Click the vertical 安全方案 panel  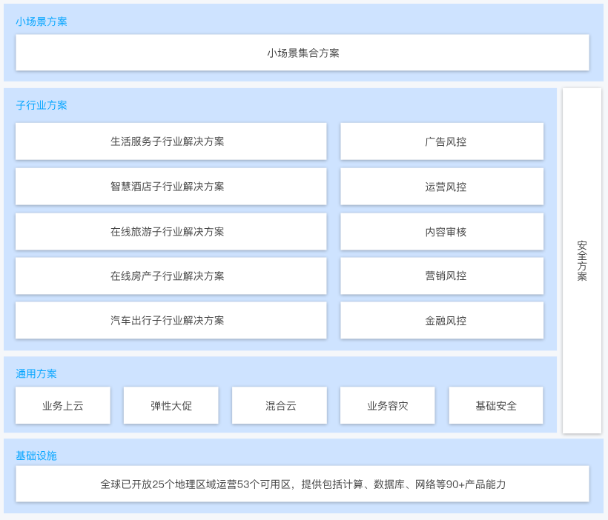click(580, 261)
